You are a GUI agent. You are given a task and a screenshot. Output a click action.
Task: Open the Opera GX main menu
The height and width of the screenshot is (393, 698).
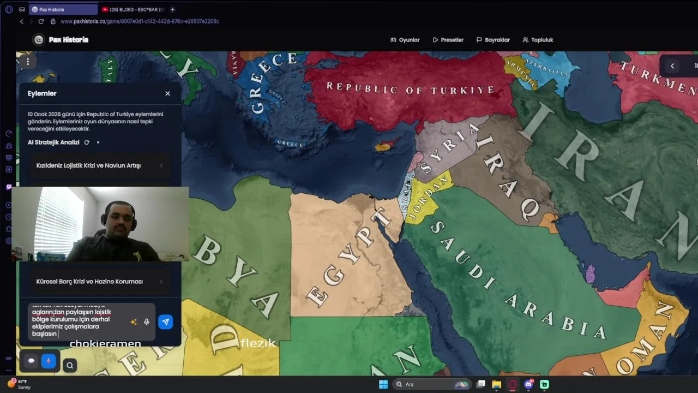9,9
